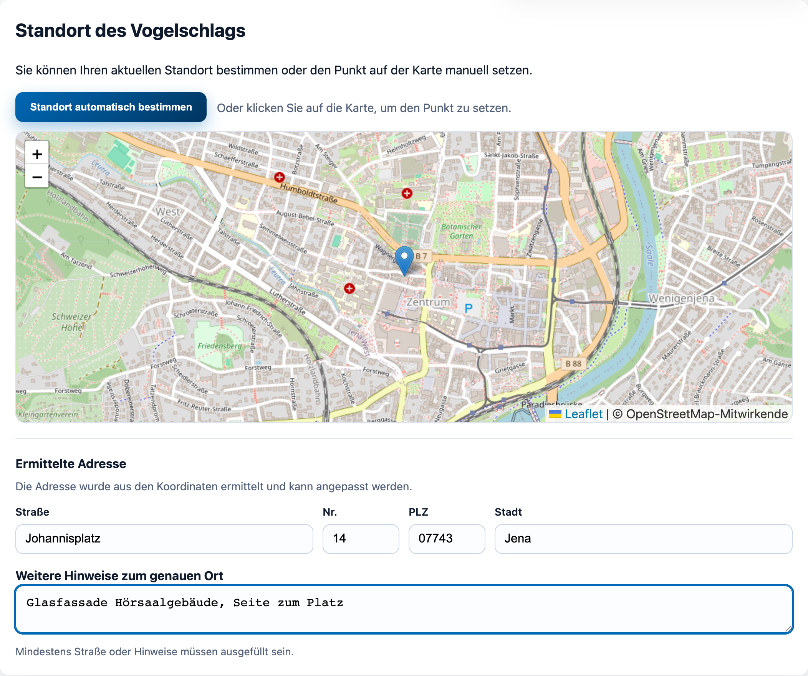Focus the Stadt field containing Jena

coord(643,538)
